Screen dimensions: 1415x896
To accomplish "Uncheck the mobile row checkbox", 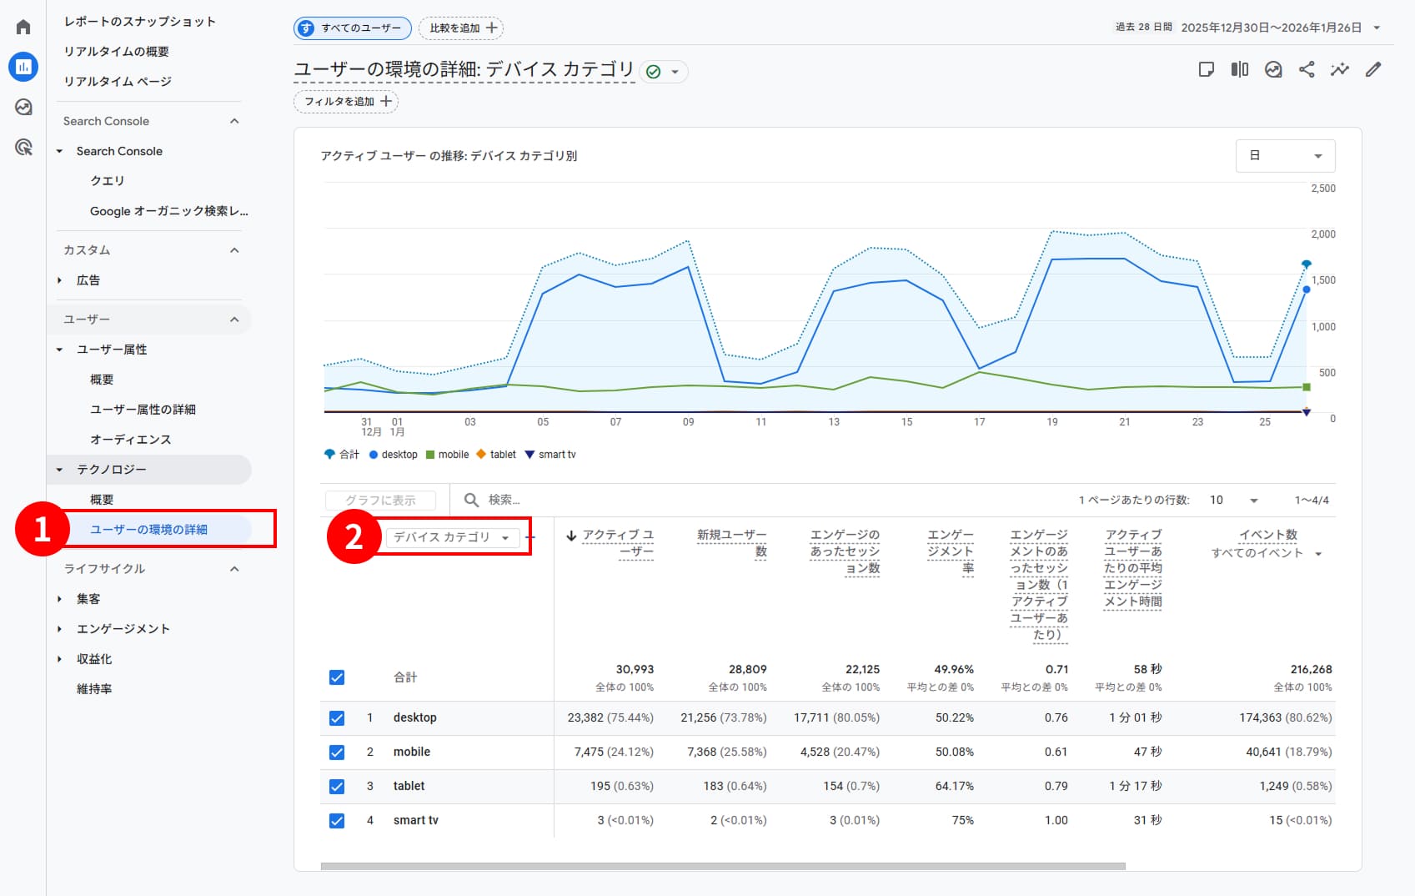I will 337,752.
